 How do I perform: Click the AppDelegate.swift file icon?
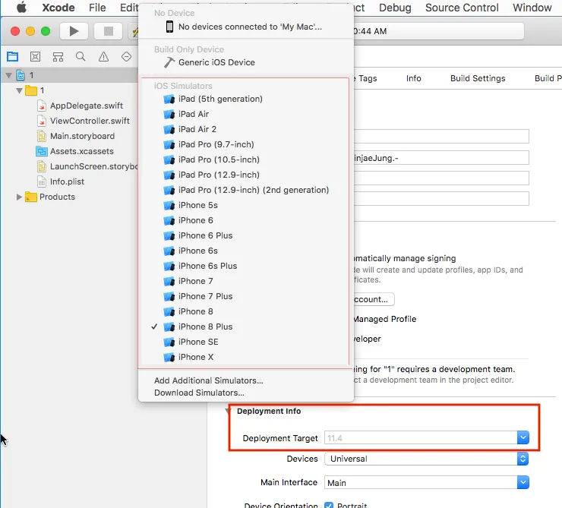click(42, 106)
